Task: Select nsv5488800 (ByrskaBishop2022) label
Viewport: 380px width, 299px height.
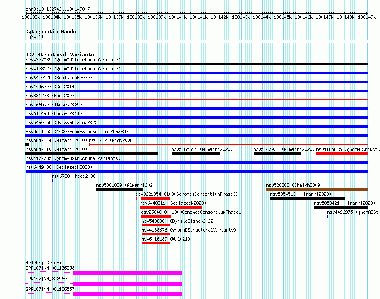Action: [178, 221]
